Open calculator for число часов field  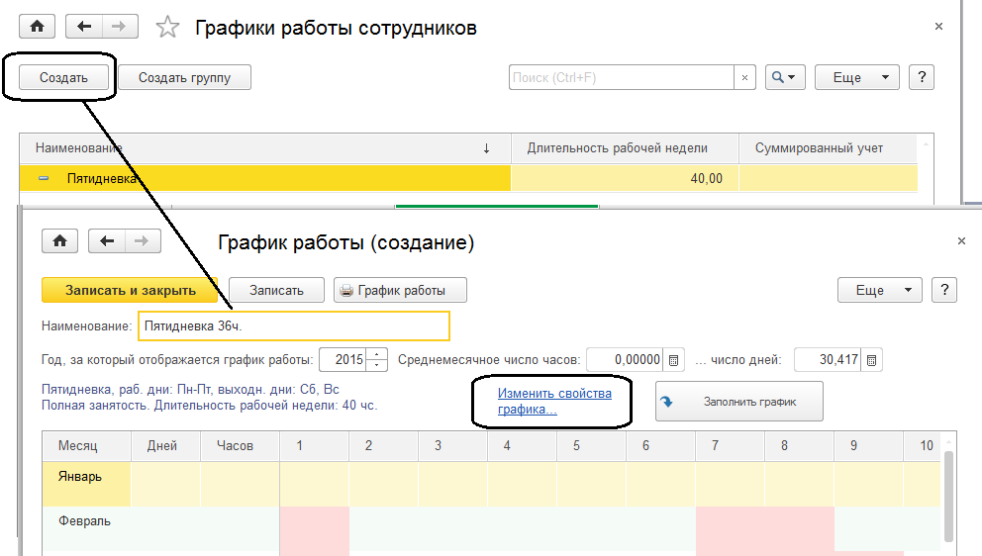pos(673,360)
